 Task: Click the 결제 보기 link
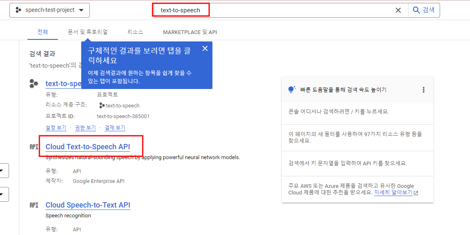(115, 128)
